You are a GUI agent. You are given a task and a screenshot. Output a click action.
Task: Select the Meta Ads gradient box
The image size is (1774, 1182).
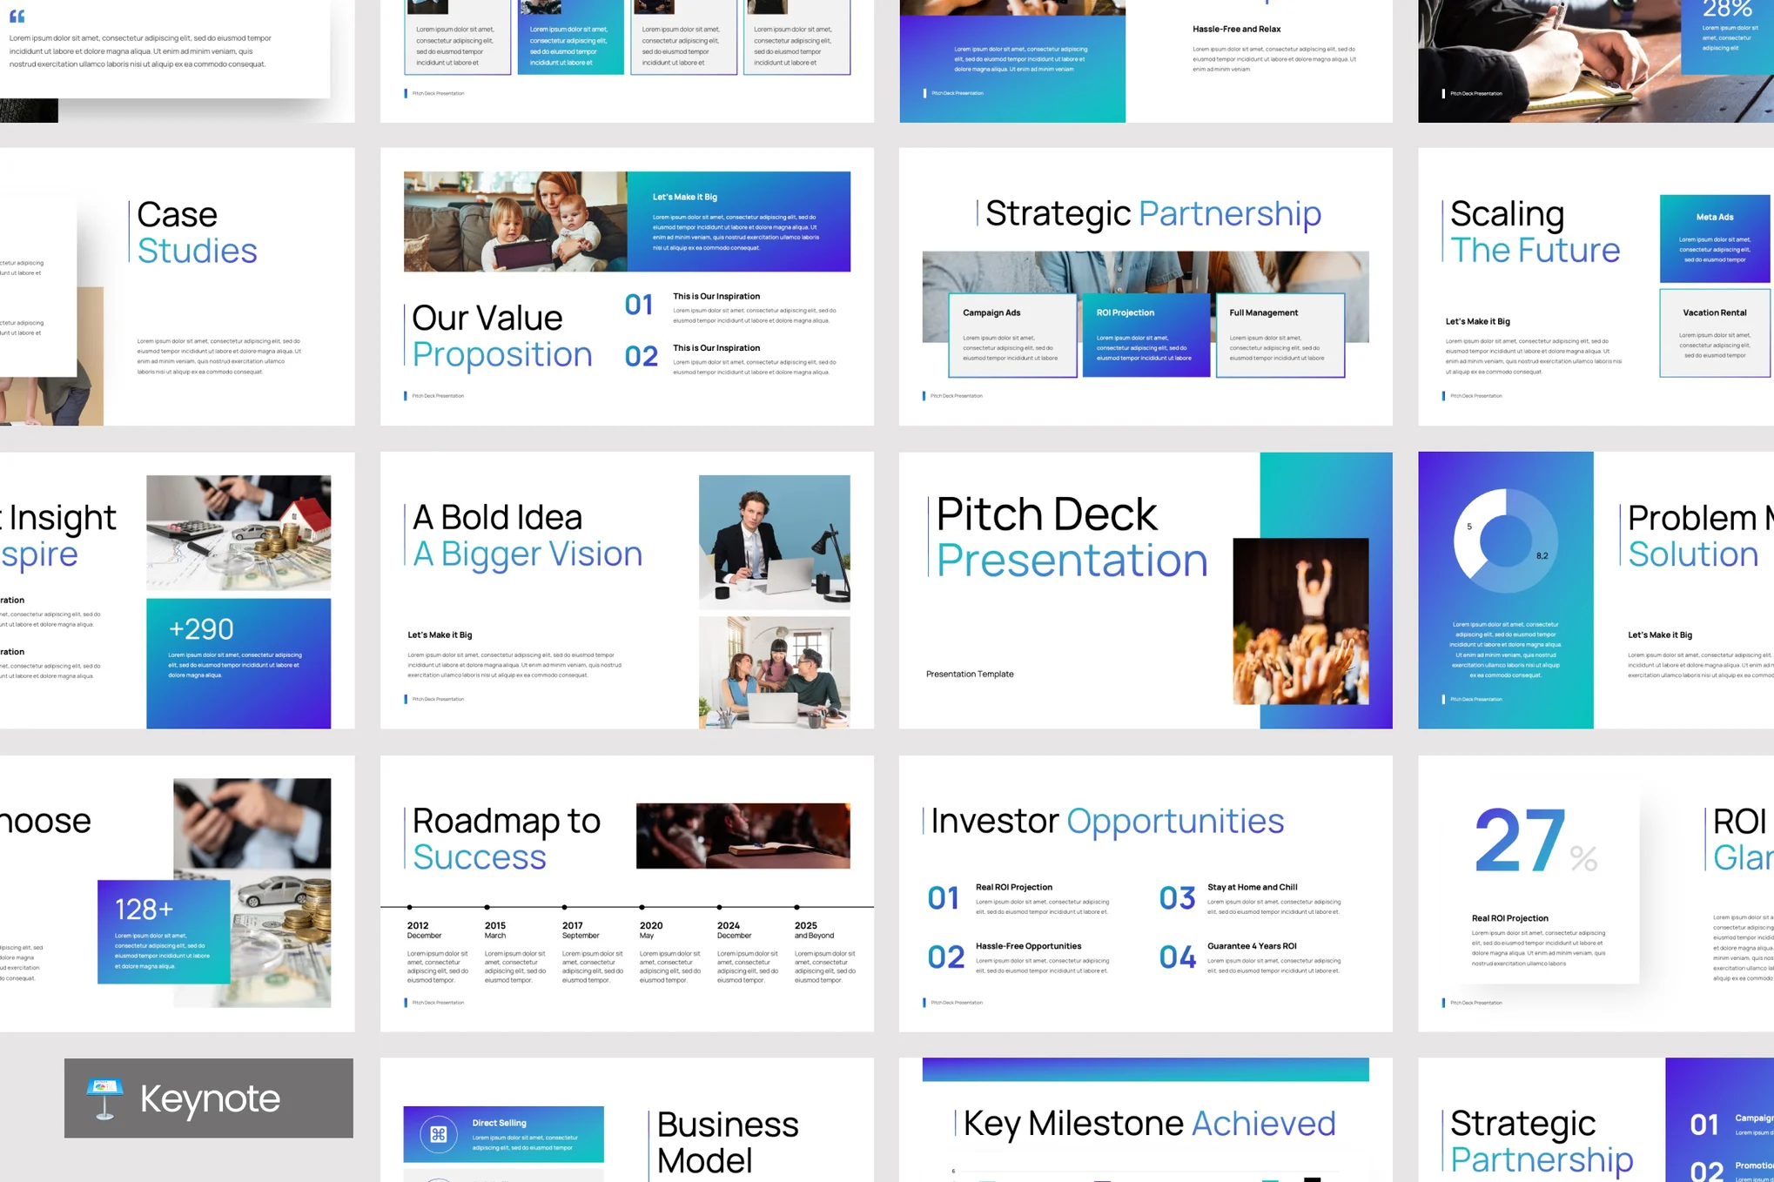[1713, 238]
